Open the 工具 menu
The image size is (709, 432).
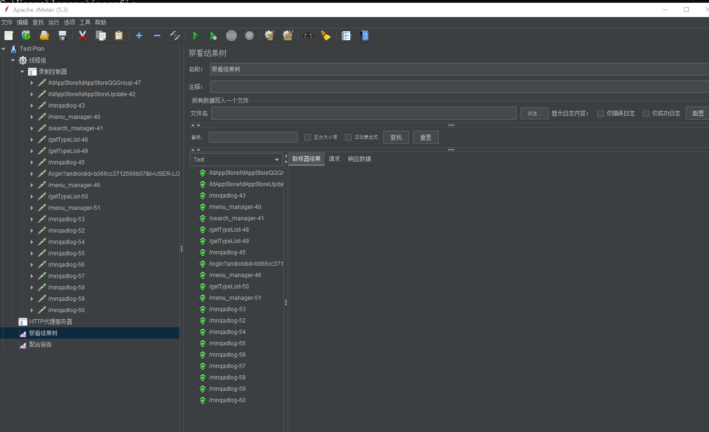(x=85, y=22)
